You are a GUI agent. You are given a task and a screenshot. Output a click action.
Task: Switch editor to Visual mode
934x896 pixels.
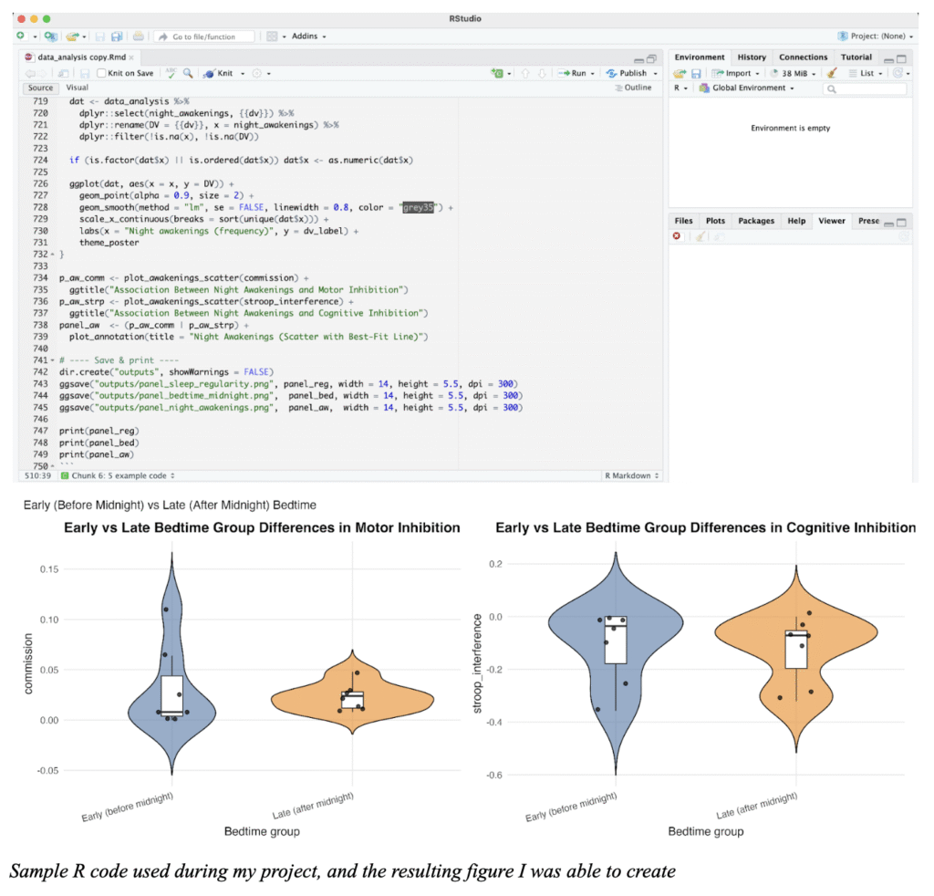tap(78, 88)
